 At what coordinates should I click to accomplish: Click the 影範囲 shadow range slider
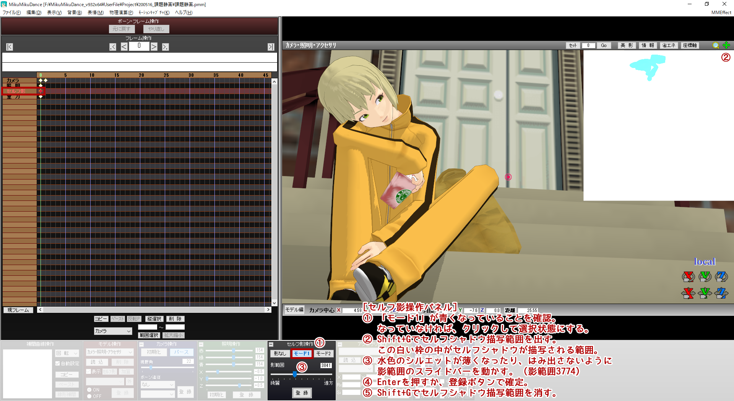tap(295, 374)
